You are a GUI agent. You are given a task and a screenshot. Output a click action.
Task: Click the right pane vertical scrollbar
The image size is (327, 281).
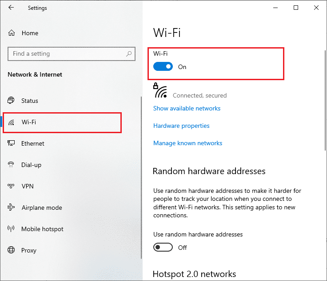point(325,100)
